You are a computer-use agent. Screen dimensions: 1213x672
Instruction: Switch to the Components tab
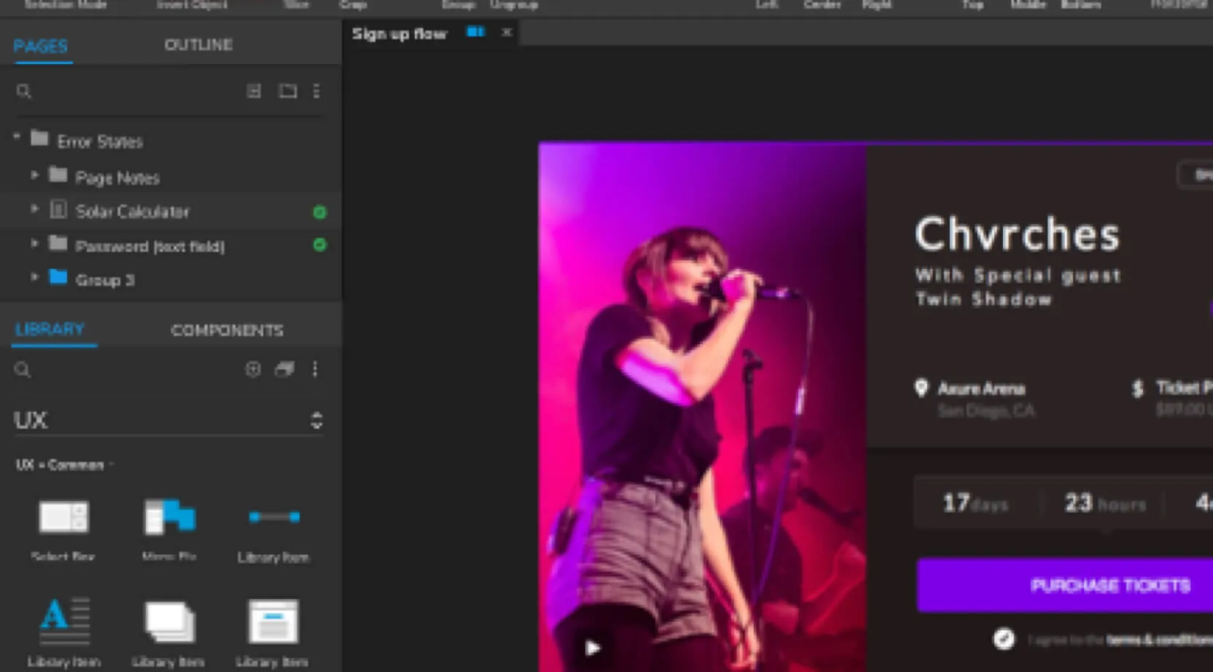click(227, 330)
